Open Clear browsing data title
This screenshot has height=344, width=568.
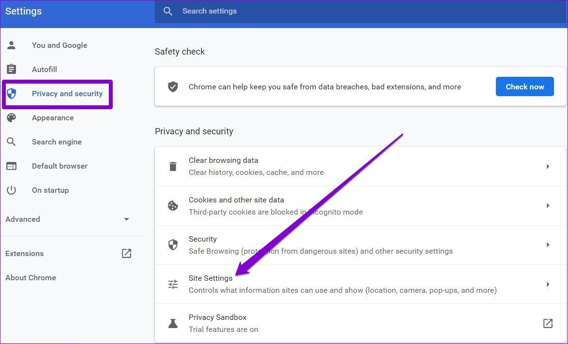tap(223, 160)
